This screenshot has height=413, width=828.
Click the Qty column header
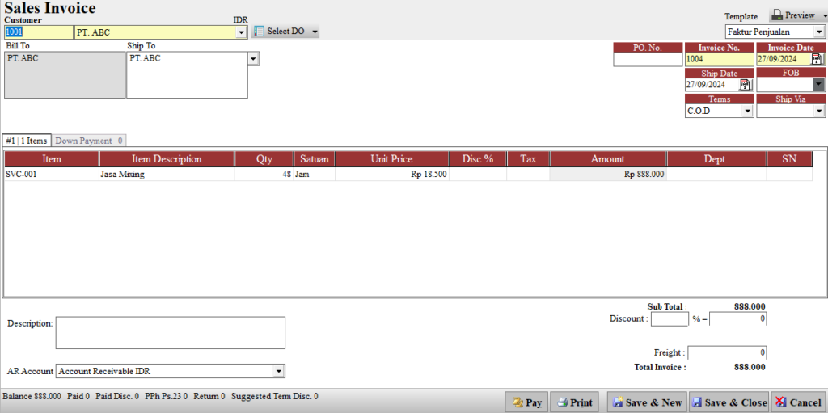[264, 159]
